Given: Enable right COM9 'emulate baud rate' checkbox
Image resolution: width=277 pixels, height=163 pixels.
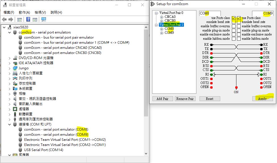Looking at the screenshot, I should 239,22.
